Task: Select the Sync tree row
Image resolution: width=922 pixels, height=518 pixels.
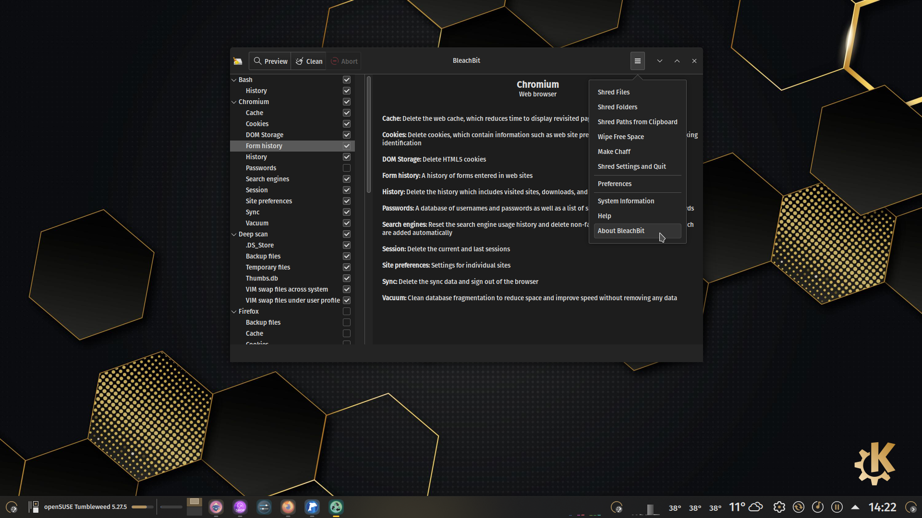Action: tap(292, 212)
